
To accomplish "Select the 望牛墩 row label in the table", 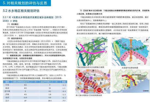I will (7, 91).
